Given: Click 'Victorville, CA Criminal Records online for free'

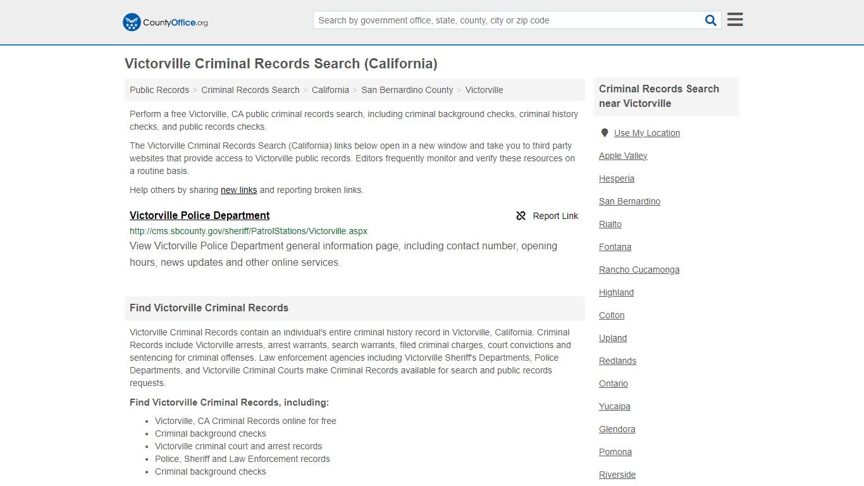Looking at the screenshot, I should (245, 421).
